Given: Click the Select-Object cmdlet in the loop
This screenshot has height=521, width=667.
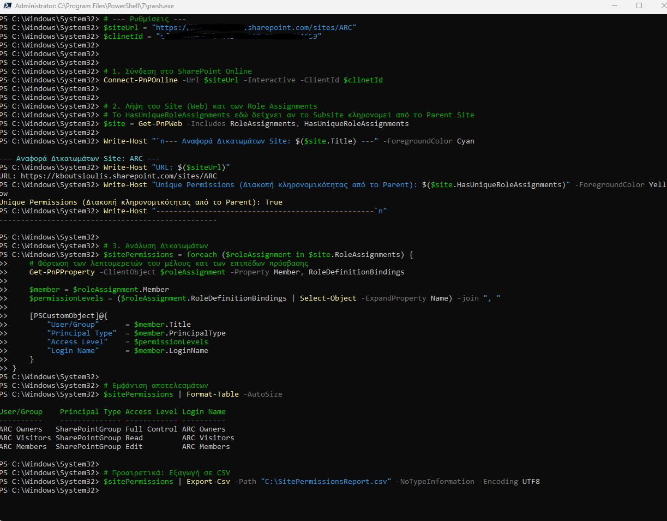Looking at the screenshot, I should (328, 298).
